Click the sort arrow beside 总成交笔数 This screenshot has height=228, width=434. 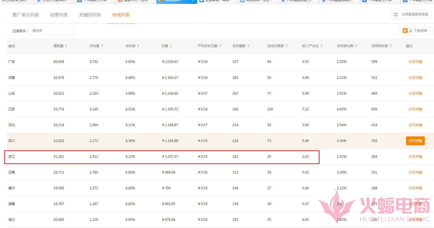click(x=287, y=46)
